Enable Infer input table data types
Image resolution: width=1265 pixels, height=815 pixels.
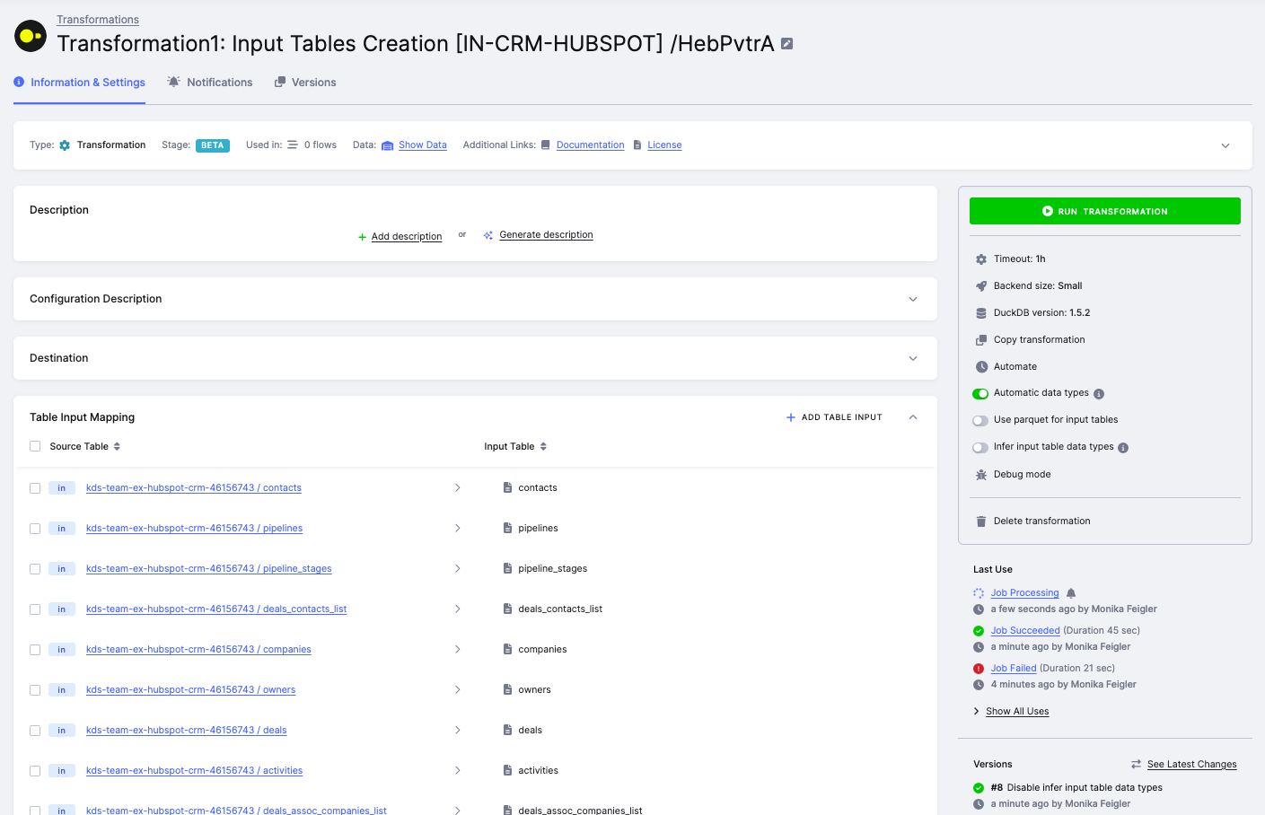pos(980,447)
